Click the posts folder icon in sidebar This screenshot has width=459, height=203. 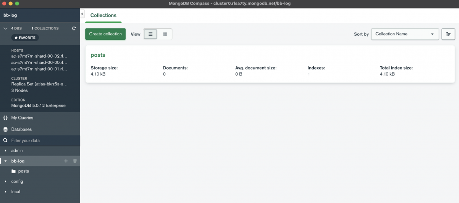tap(13, 171)
